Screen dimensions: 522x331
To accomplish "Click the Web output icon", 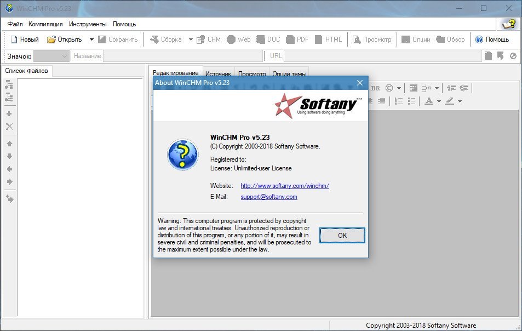I will click(231, 39).
